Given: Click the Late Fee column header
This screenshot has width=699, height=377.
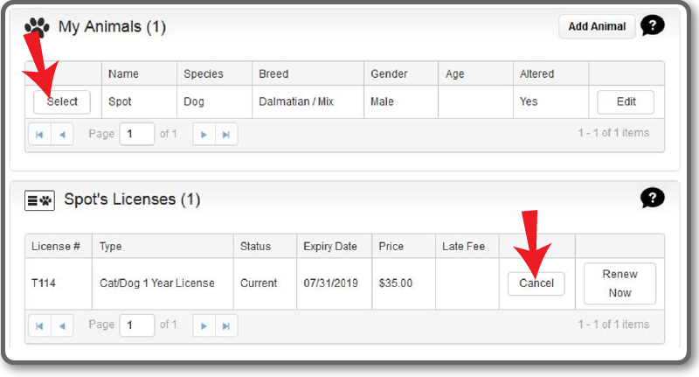Looking at the screenshot, I should click(x=467, y=247).
